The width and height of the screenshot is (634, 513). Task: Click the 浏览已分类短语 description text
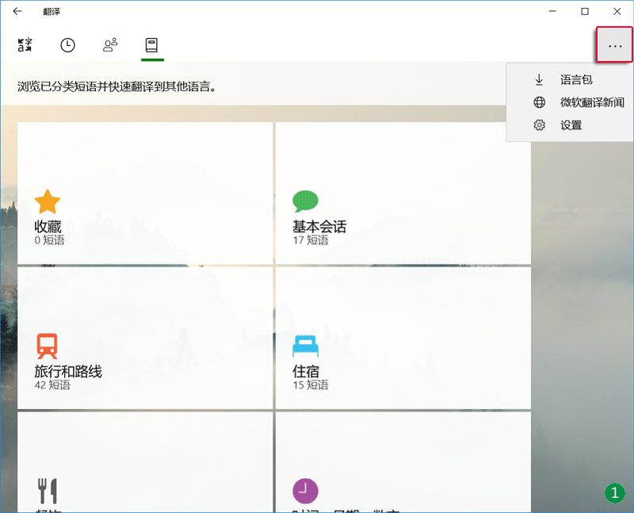tap(116, 86)
